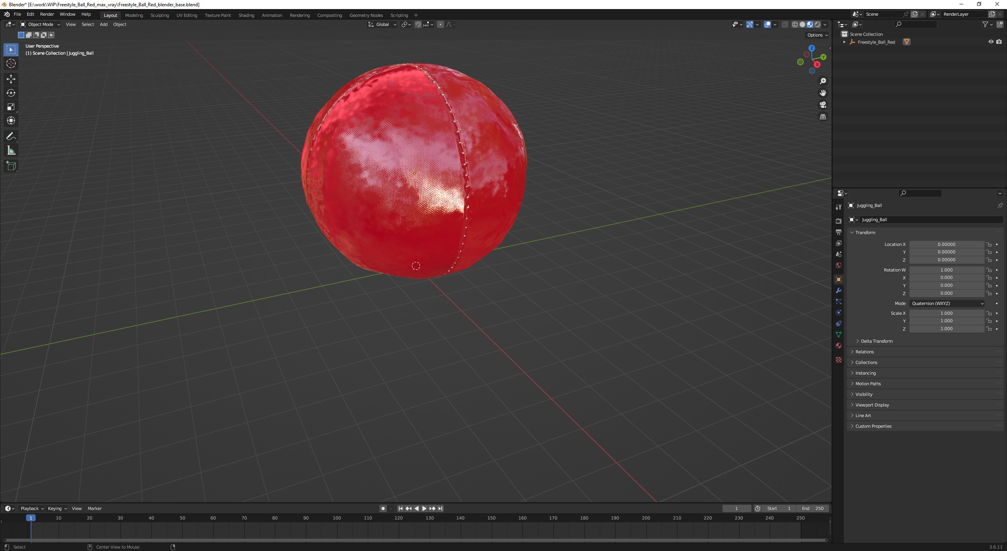This screenshot has width=1007, height=551.
Task: Disable Freestyle_Ball_Red in renders via camera icon
Action: click(x=999, y=42)
